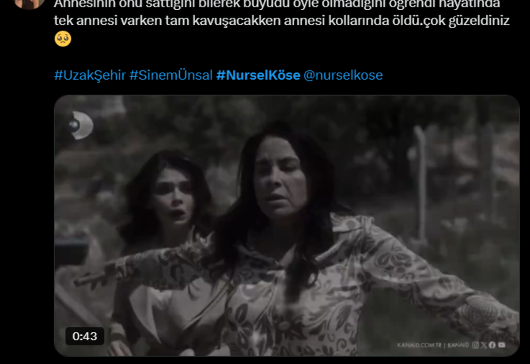530x364 pixels.
Task: Click the KANALD label beside the social icons
Action: [458, 345]
